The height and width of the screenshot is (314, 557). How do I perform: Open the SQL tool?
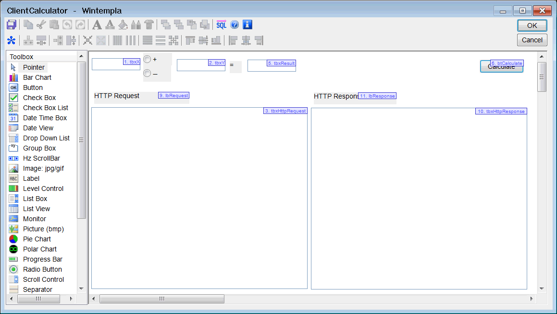[221, 25]
